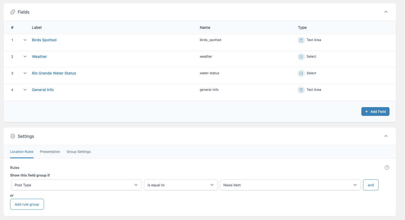Click Select type icon in Weather row
The width and height of the screenshot is (405, 220).
pyautogui.click(x=301, y=57)
